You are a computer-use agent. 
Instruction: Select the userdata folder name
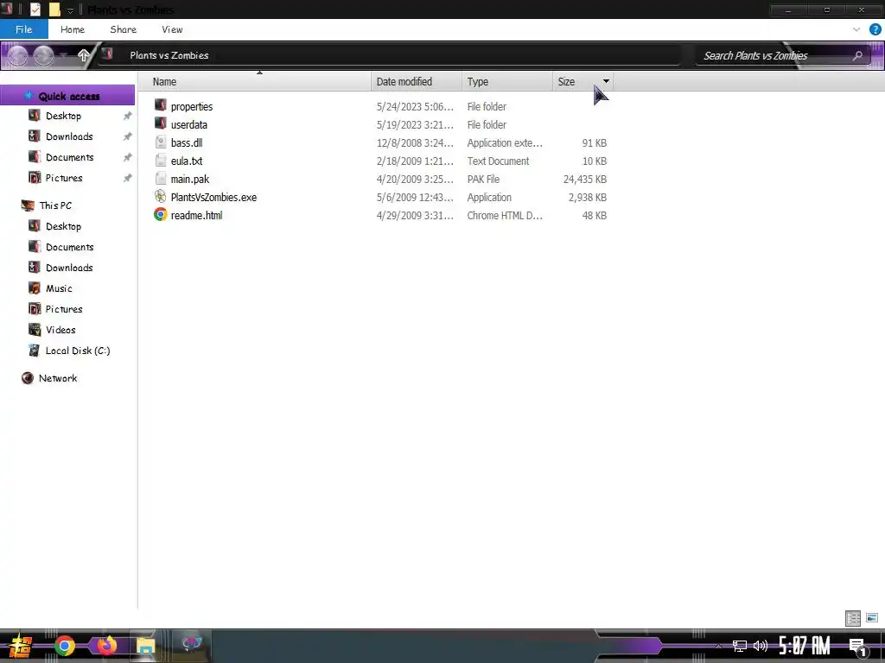point(189,124)
